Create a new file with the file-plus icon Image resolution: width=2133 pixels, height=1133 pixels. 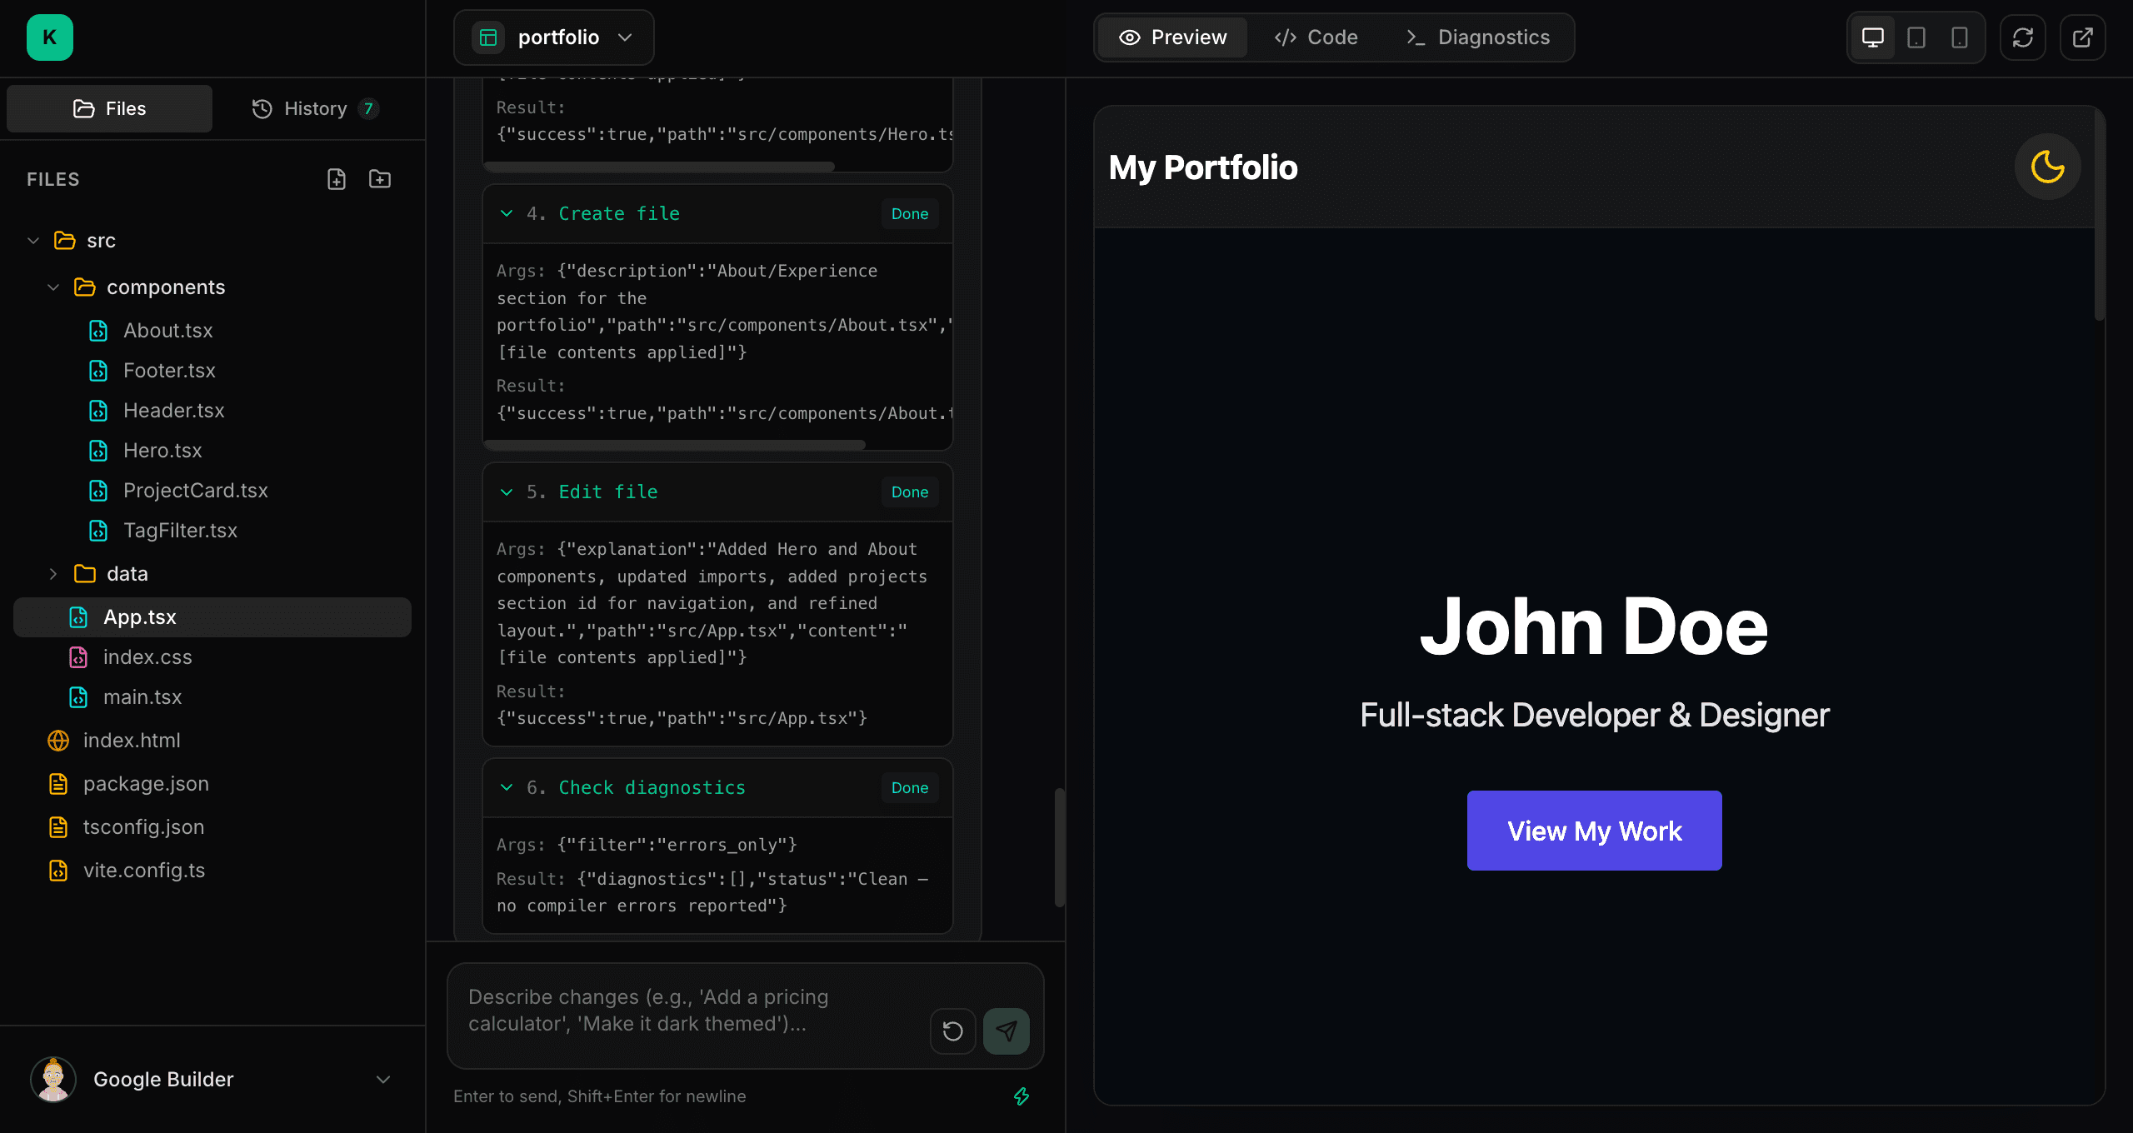[336, 179]
